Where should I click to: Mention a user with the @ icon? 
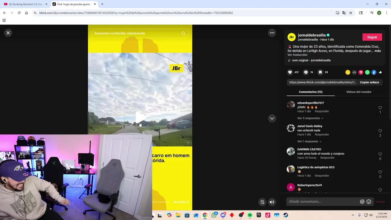pyautogui.click(x=362, y=202)
